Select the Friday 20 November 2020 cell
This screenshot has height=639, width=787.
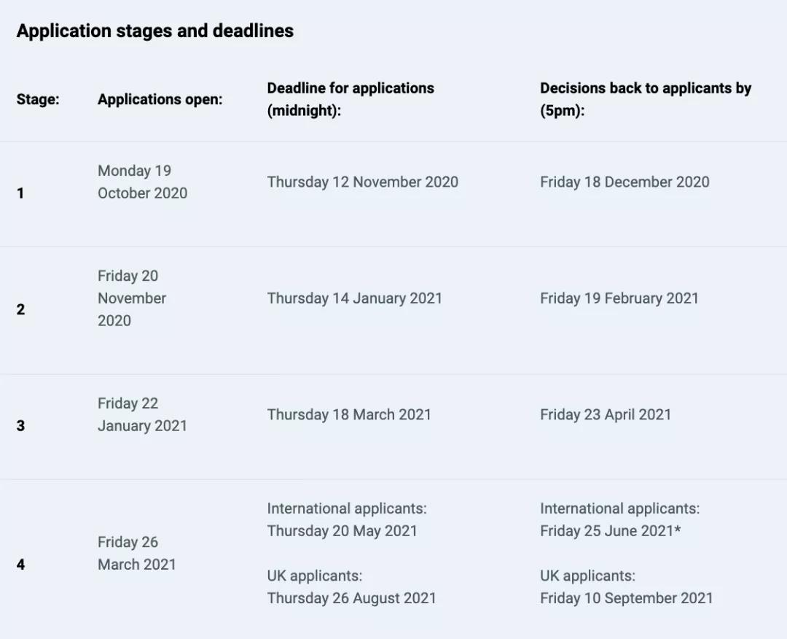pos(132,298)
